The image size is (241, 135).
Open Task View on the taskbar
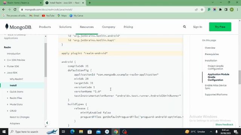[63, 132]
